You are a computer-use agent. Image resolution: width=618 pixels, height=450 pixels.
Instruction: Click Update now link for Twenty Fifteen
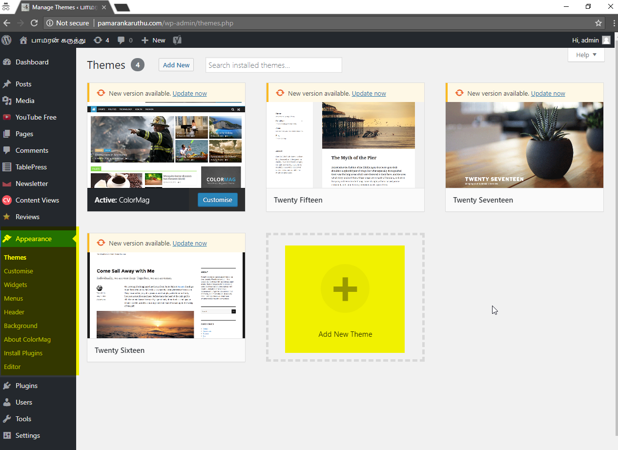tap(369, 93)
